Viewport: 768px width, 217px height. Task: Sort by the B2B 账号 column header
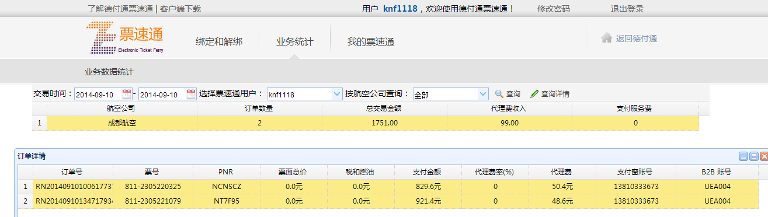coord(717,172)
